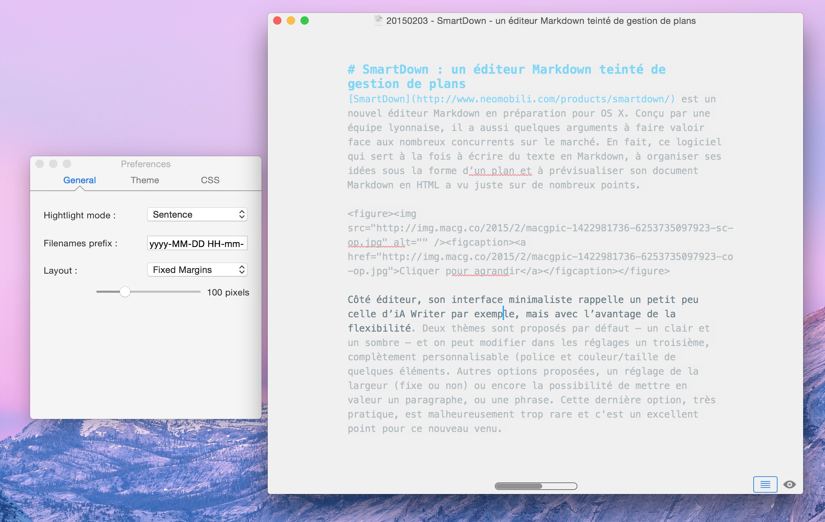Minimize the SmartDown editor window
Viewport: 825px width, 522px height.
coord(291,20)
